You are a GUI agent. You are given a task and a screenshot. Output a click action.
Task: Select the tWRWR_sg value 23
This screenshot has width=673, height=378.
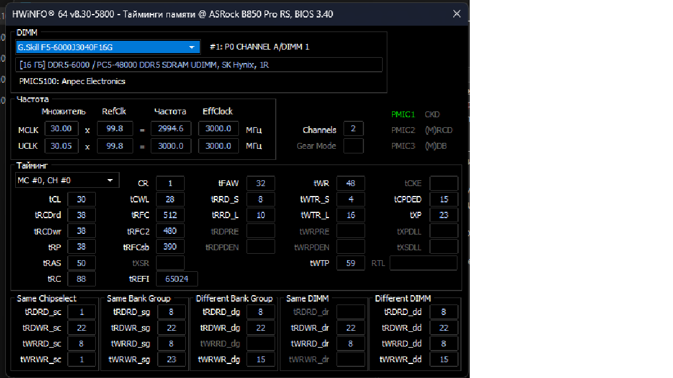[x=171, y=359]
